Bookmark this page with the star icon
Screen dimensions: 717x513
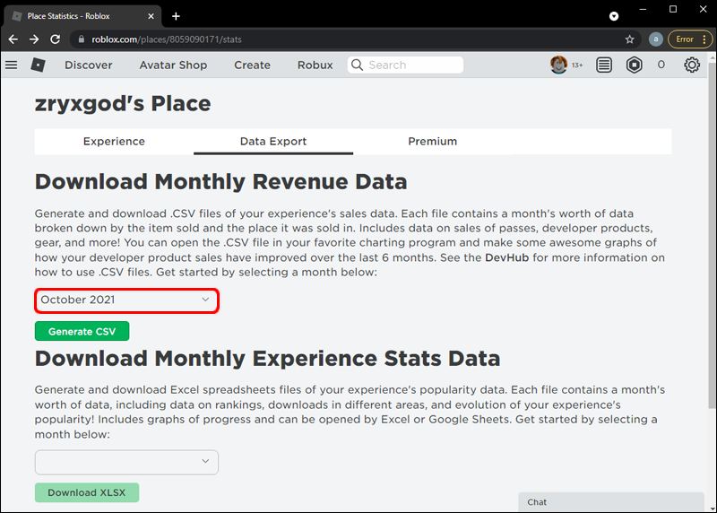click(x=630, y=39)
